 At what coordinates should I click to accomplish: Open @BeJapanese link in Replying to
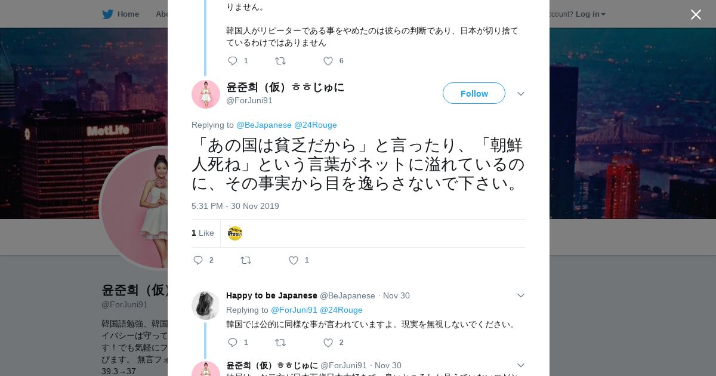coord(264,125)
